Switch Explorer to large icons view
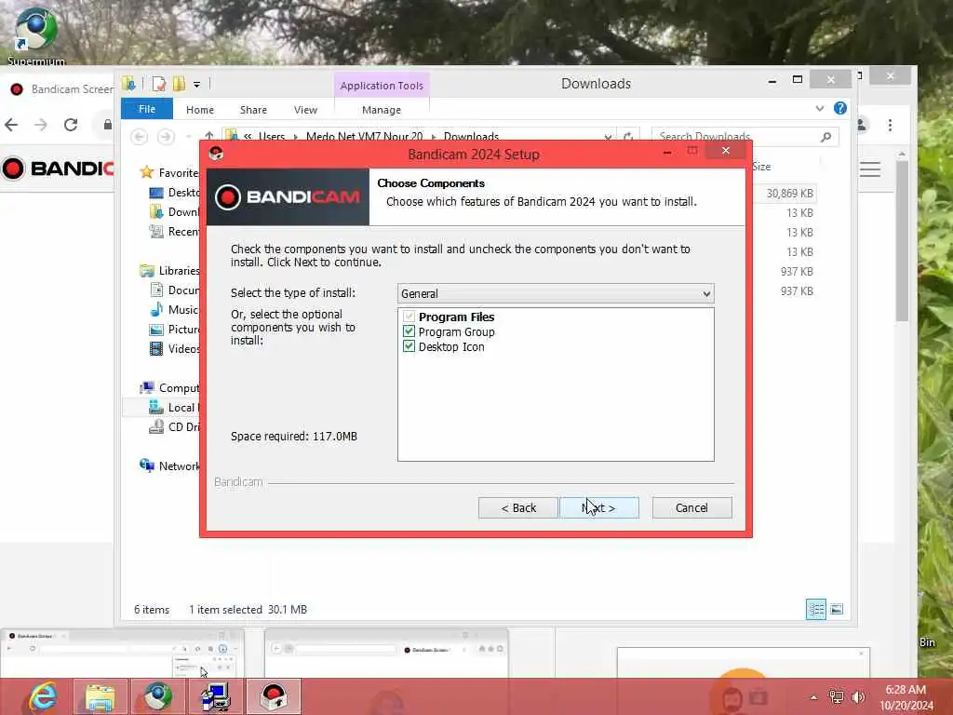The height and width of the screenshot is (715, 953). (837, 609)
